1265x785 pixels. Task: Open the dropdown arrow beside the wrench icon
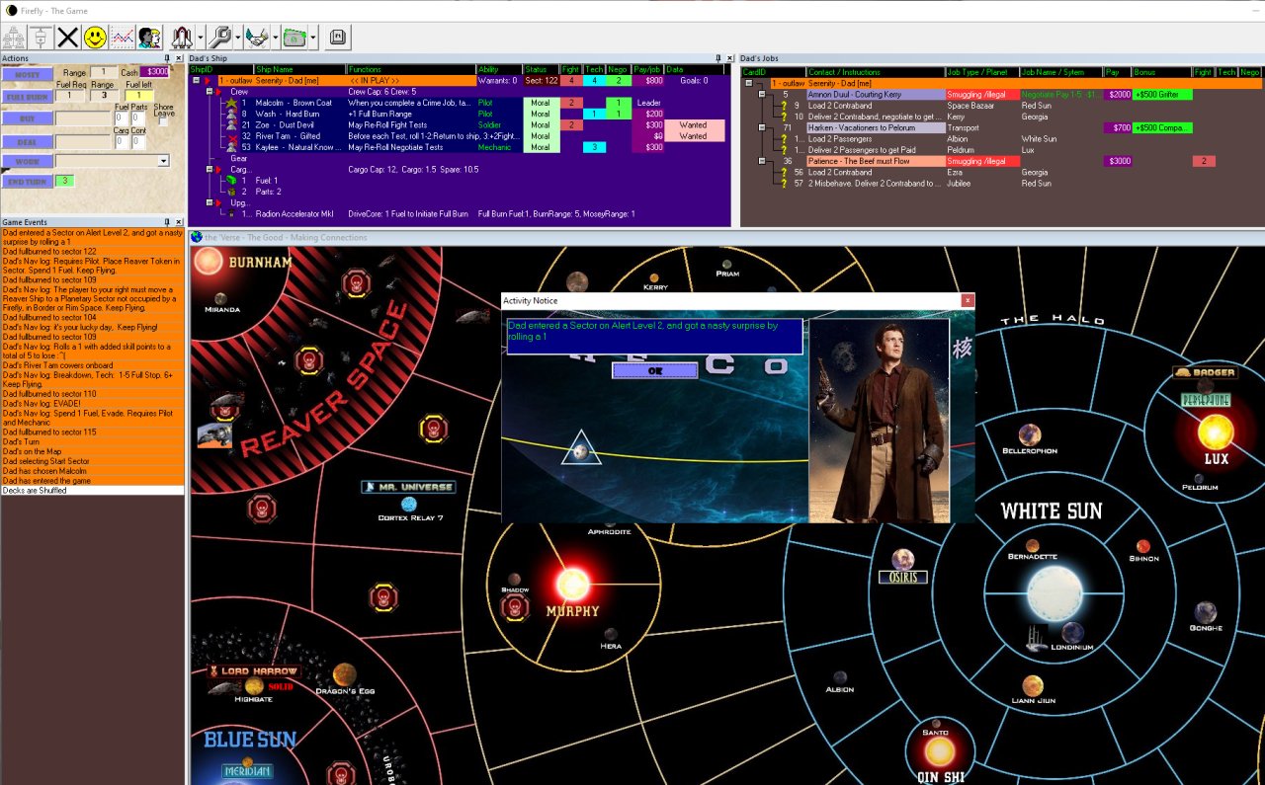(x=238, y=38)
